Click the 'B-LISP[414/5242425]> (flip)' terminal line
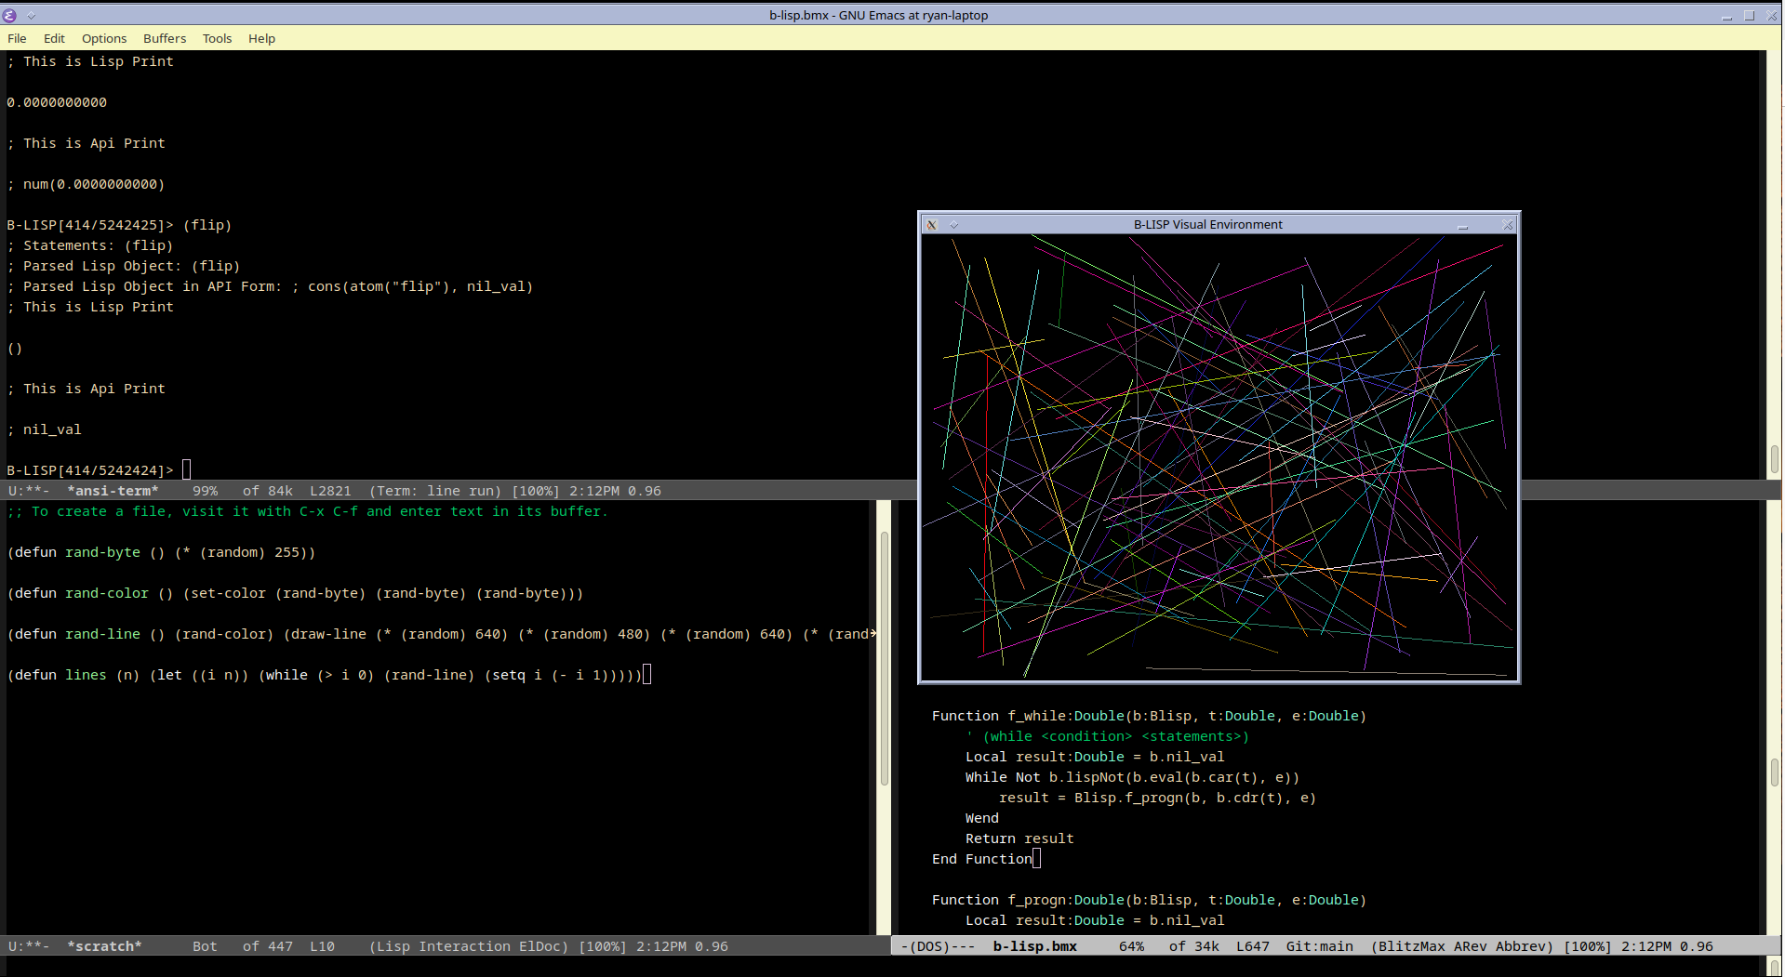This screenshot has height=977, width=1785. click(119, 225)
